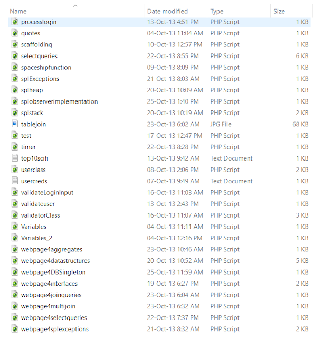Screen dimensions: 314x338
Task: Click the sort arrow above Name column
Action: (75, 6)
